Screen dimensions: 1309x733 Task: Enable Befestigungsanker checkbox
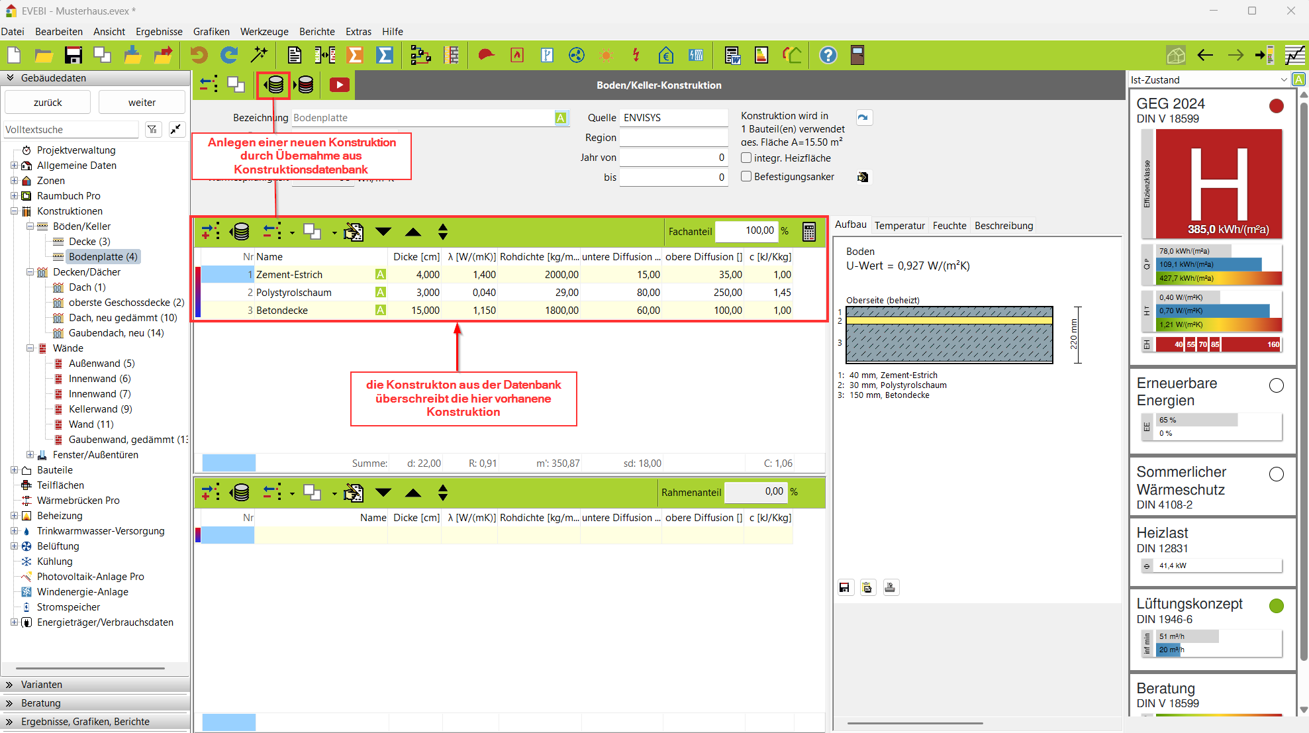746,176
